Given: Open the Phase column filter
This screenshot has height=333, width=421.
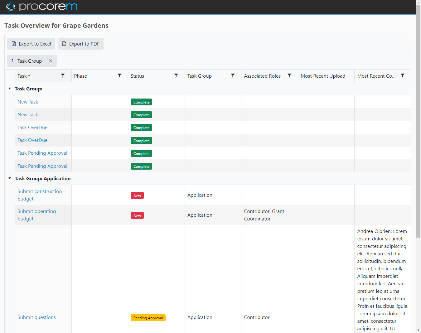Looking at the screenshot, I should (119, 76).
